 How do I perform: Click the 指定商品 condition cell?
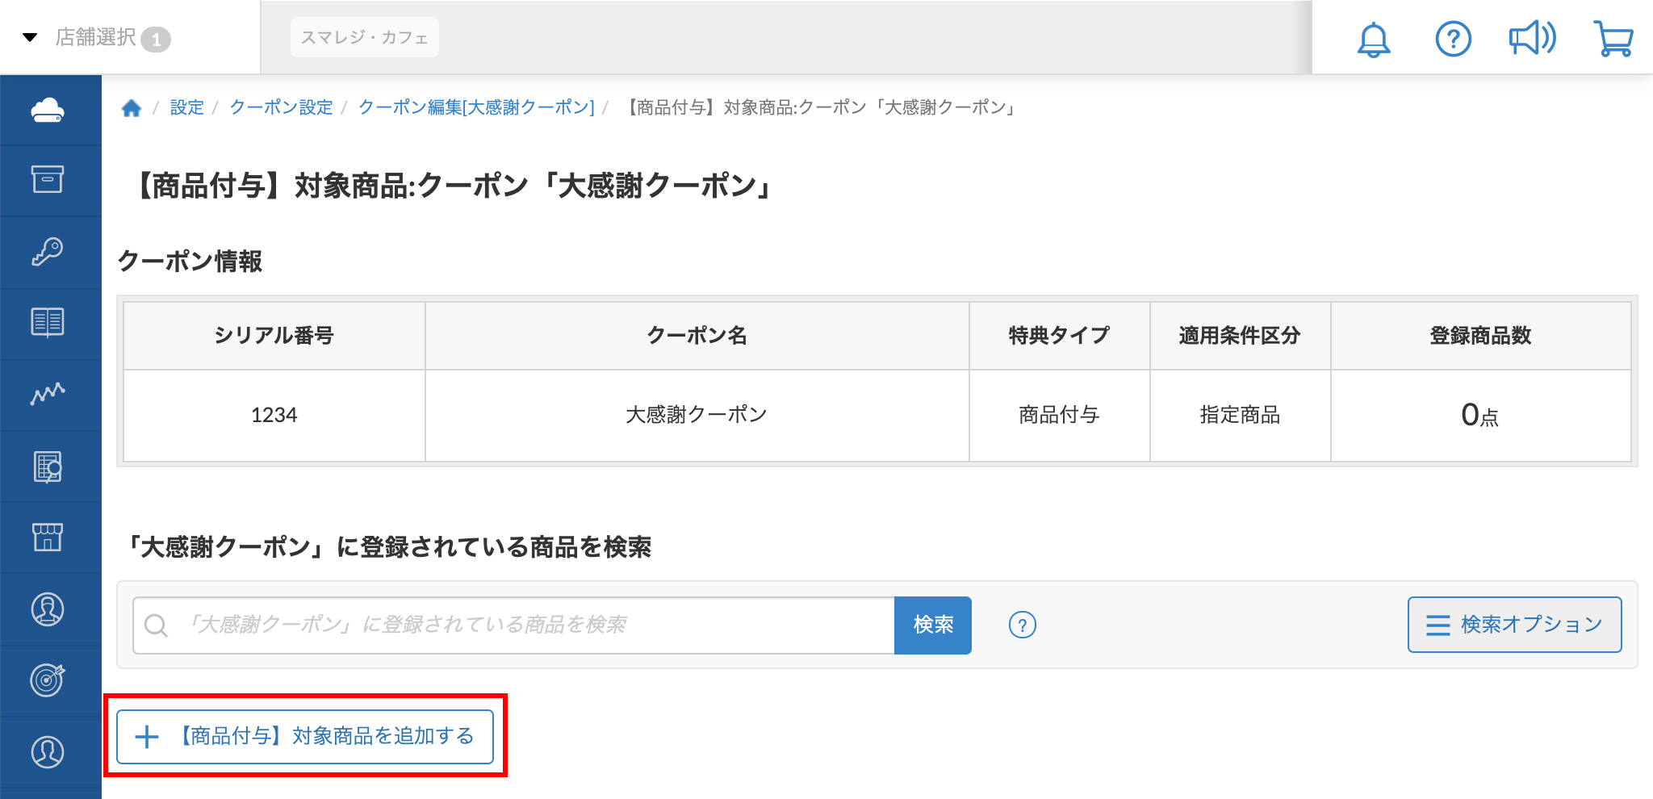click(1240, 416)
